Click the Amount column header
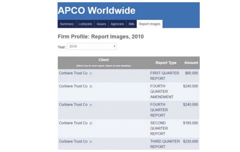240x152 pixels. (191, 63)
